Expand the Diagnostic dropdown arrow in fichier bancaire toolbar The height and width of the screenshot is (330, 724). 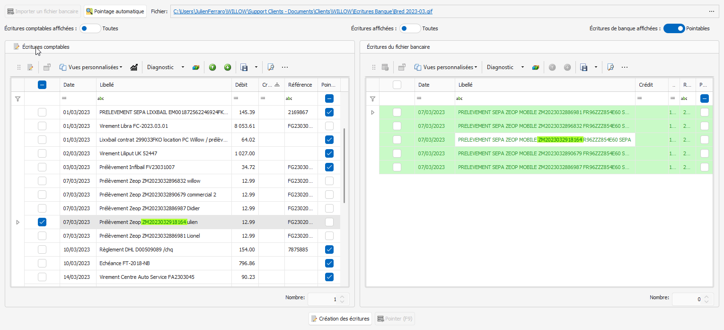(x=522, y=67)
